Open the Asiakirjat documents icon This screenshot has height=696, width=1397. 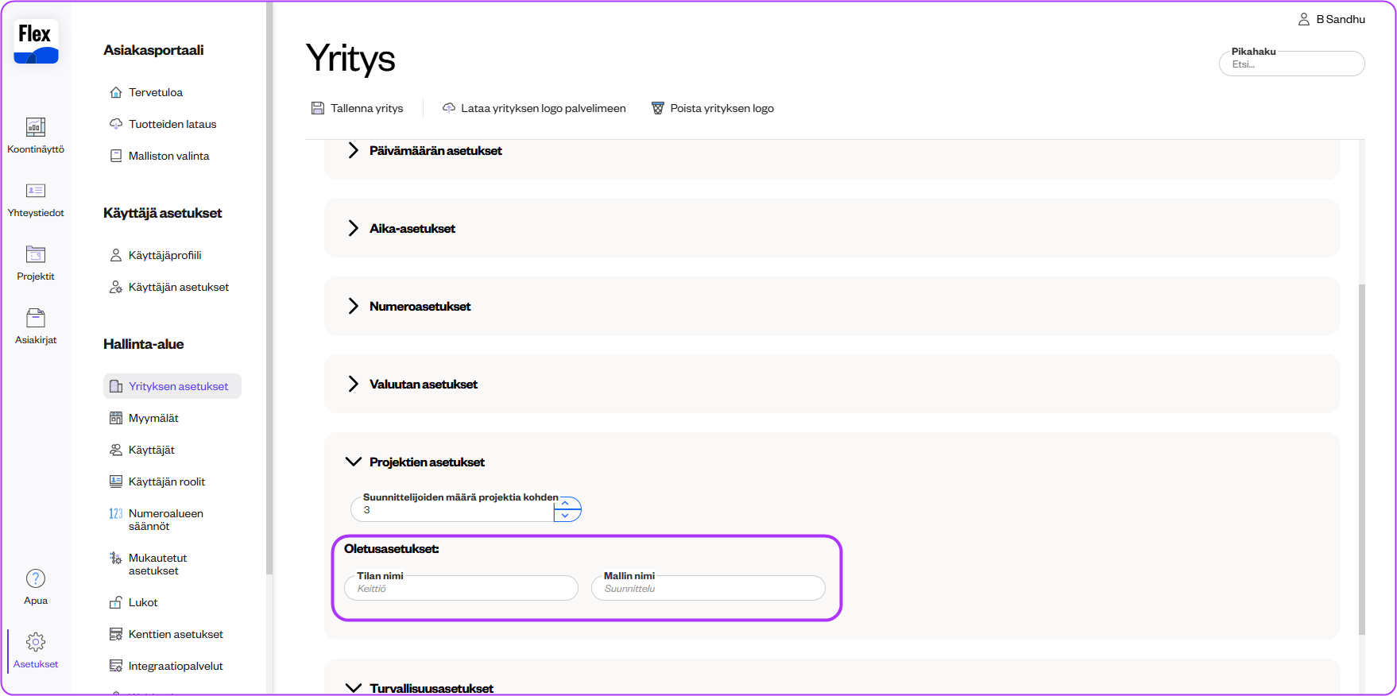pyautogui.click(x=36, y=318)
